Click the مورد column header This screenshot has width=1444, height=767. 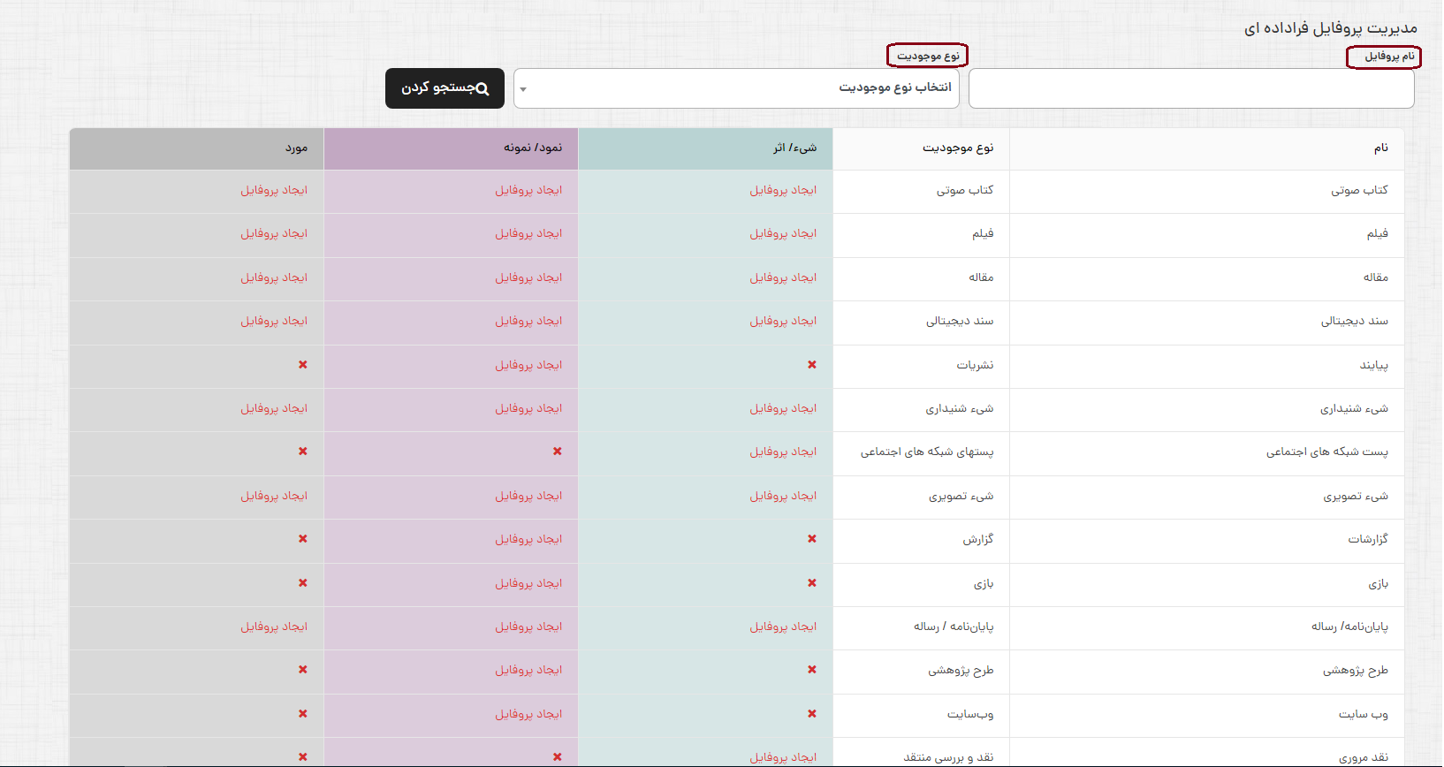click(x=296, y=148)
